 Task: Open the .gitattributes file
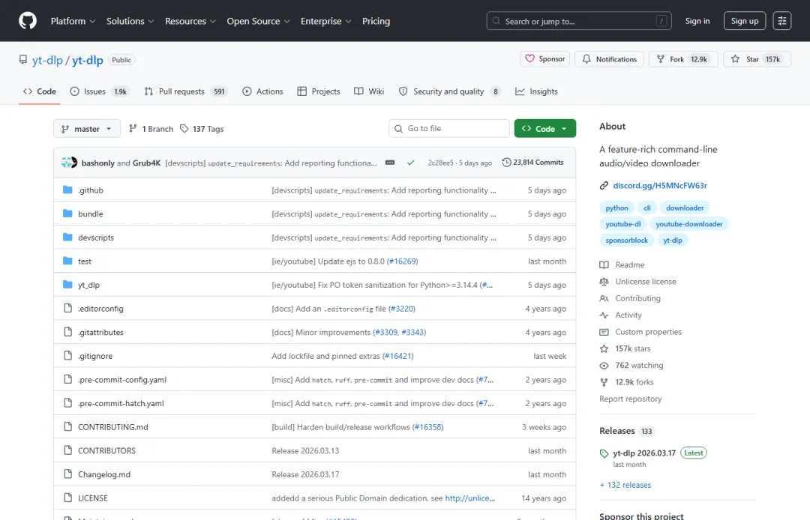[x=100, y=332]
